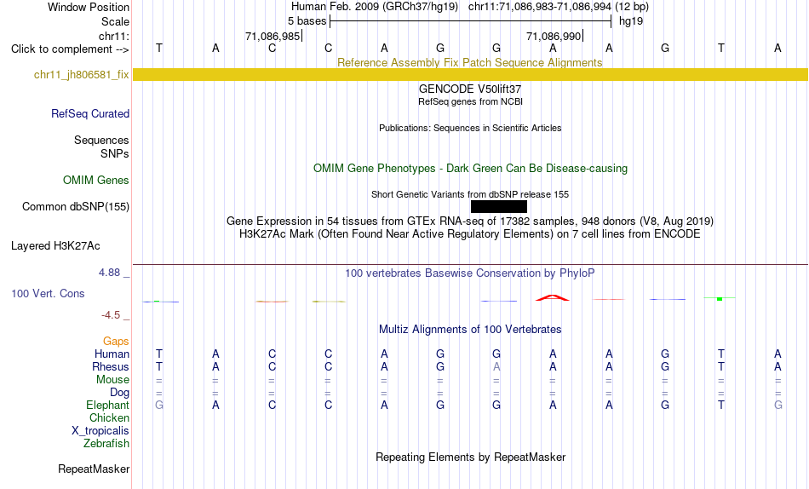The image size is (809, 489).
Task: Select the Chicken species label
Action: click(x=109, y=417)
